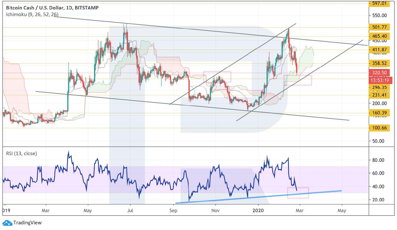Select the 501.77 price level label
The height and width of the screenshot is (230, 397).
click(379, 27)
